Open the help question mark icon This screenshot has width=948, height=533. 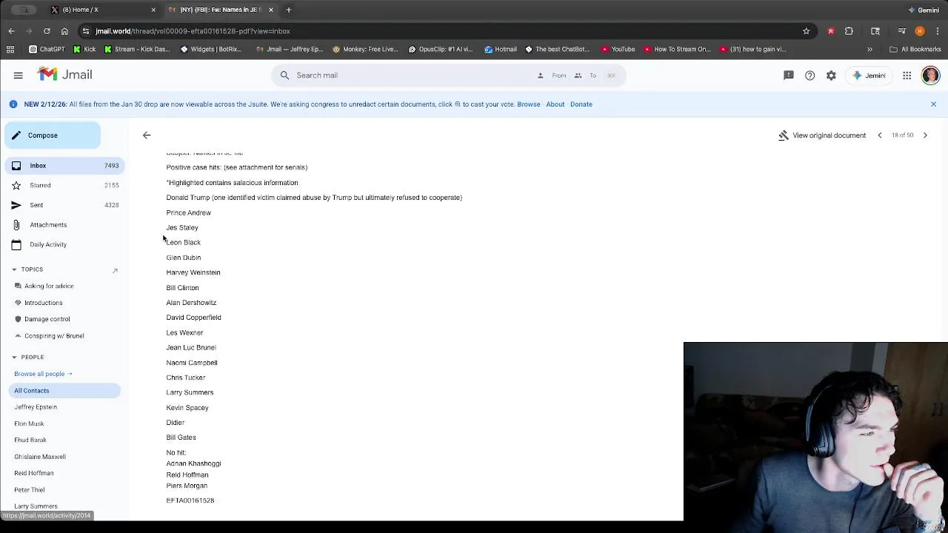810,76
